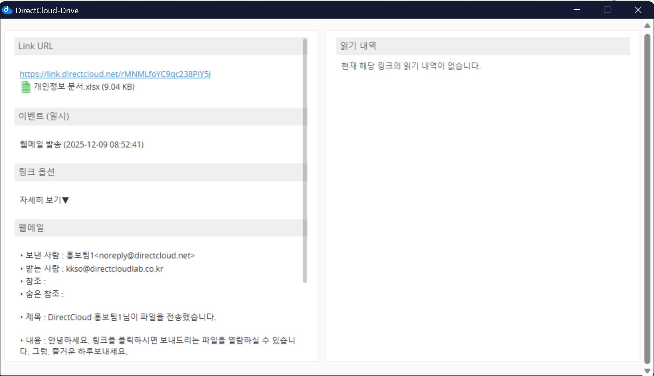Click the 읽기 내역 panel header
The image size is (654, 376).
tap(358, 46)
